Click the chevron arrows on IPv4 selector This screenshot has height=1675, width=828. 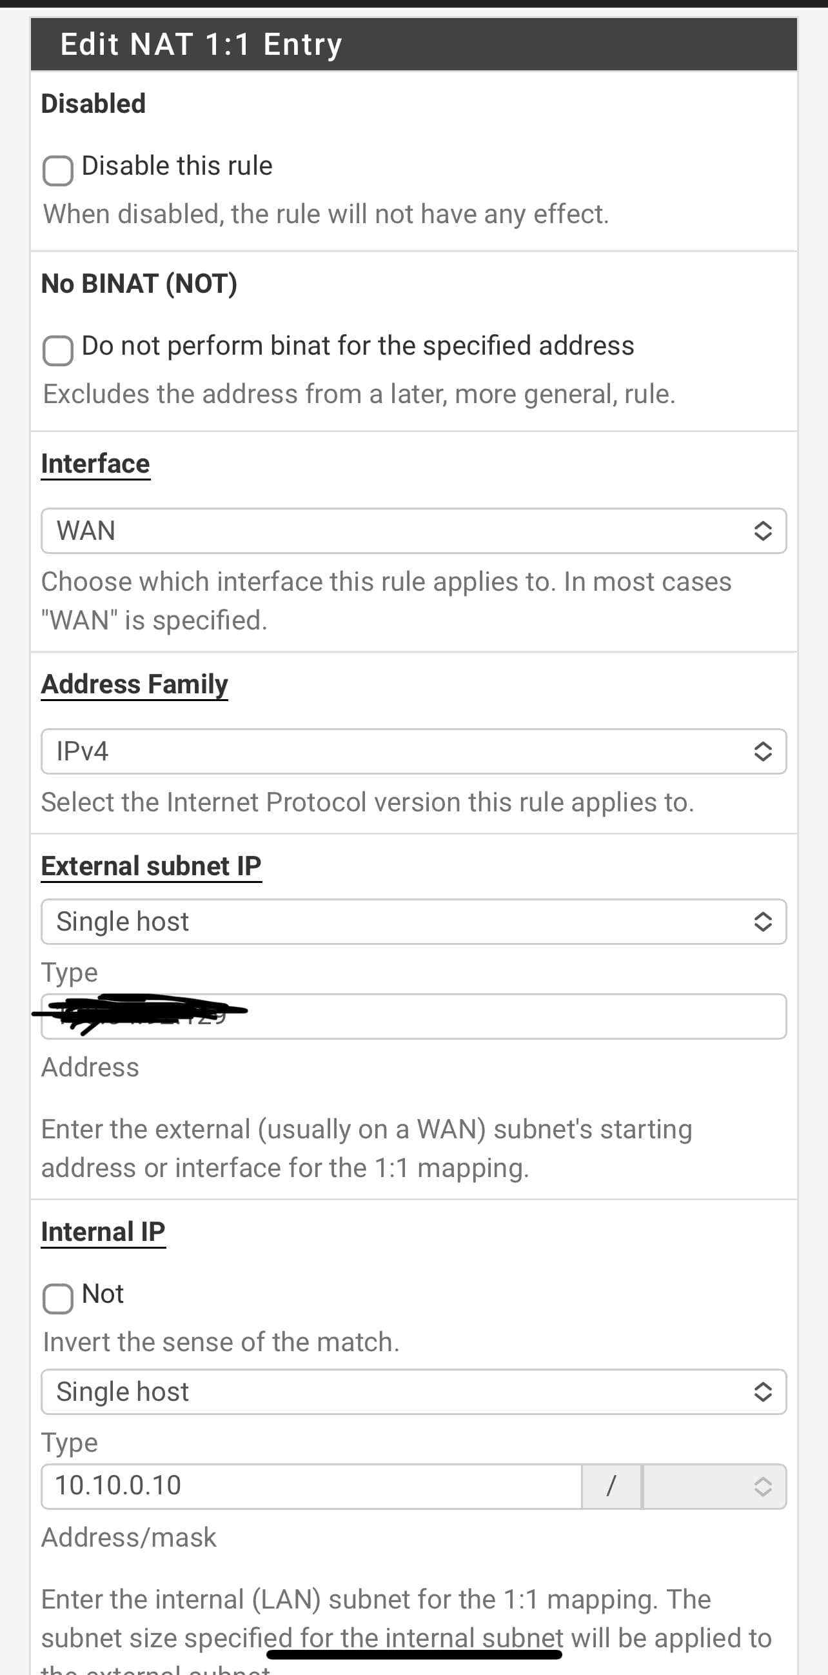click(x=762, y=751)
